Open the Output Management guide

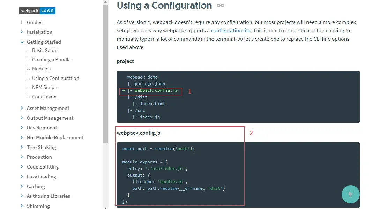tap(50, 118)
